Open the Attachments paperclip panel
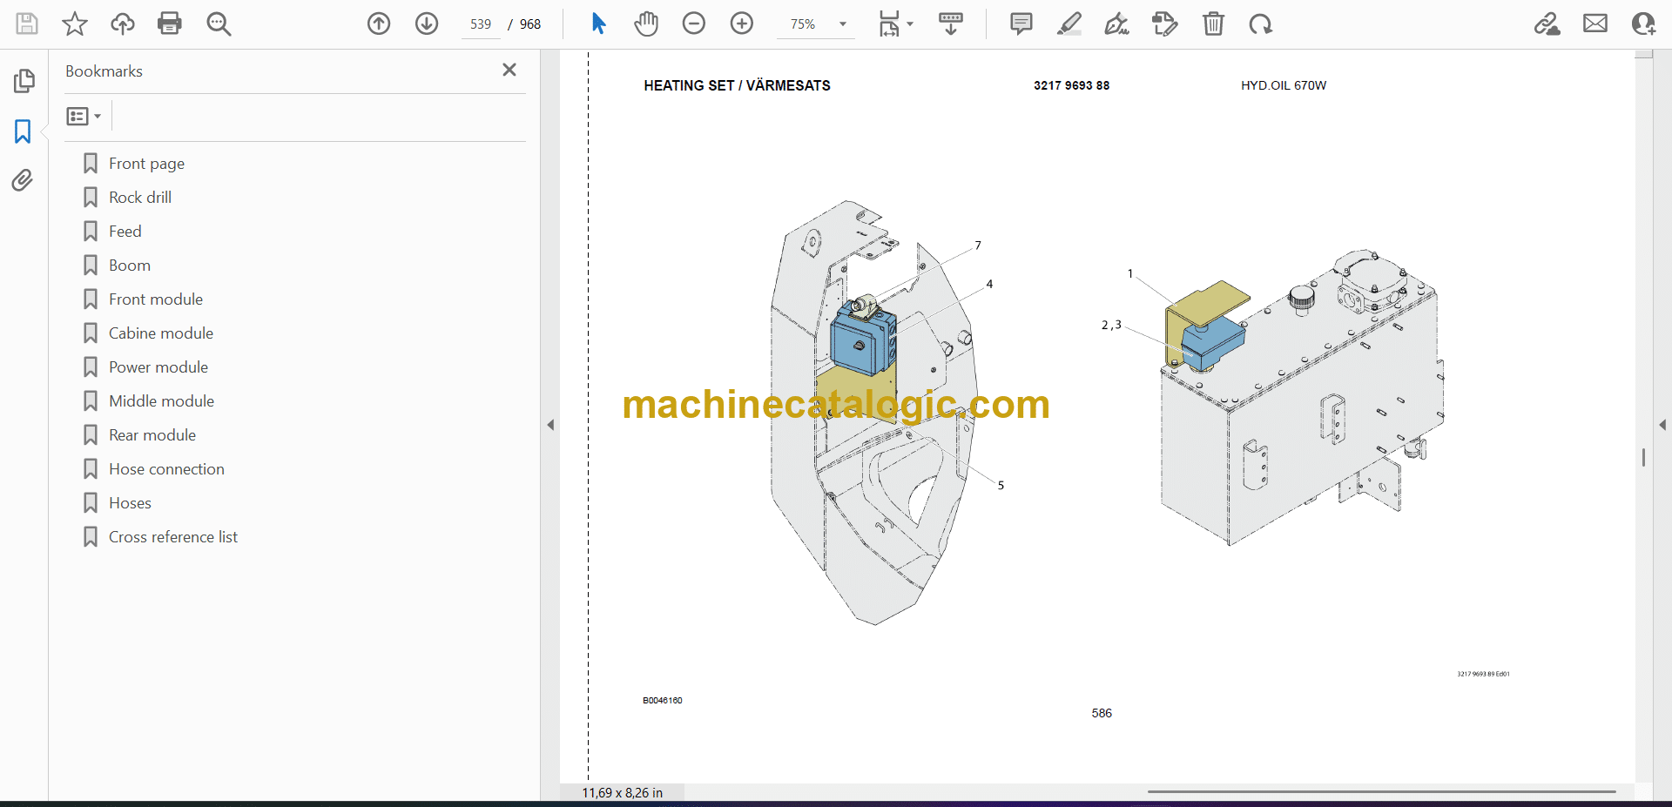1672x807 pixels. [x=23, y=180]
